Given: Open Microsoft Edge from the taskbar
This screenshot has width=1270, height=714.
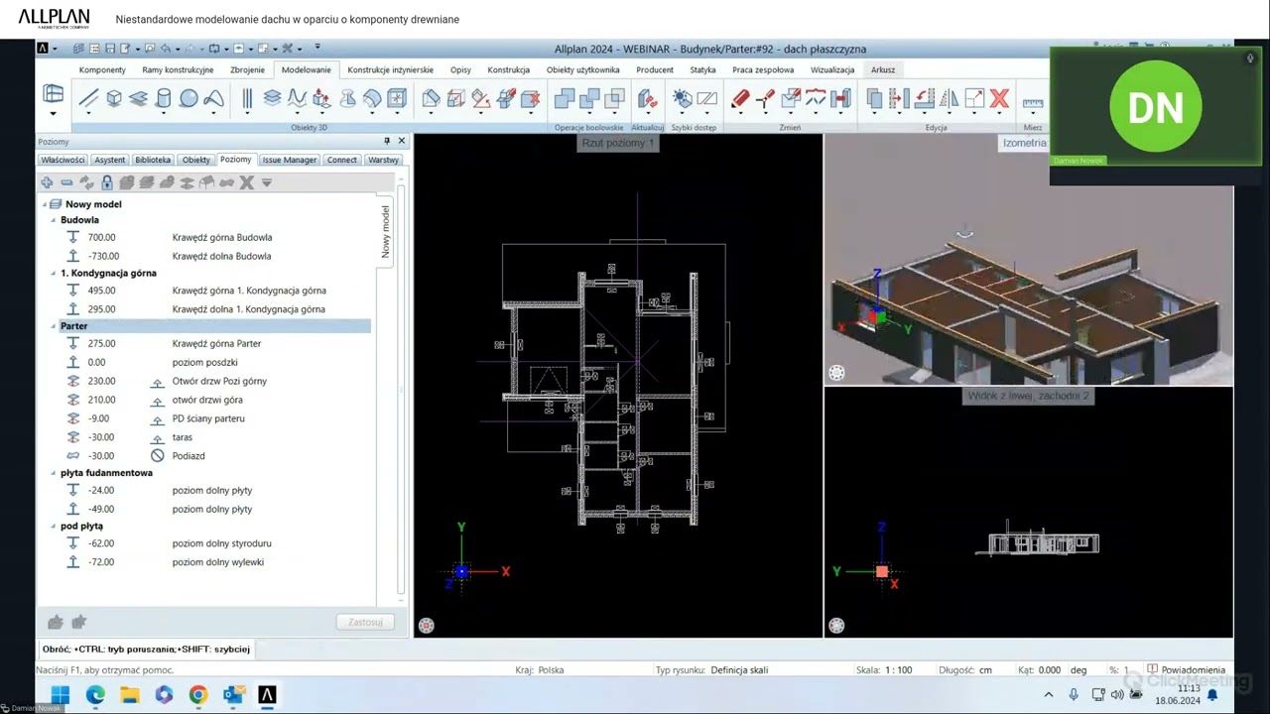Looking at the screenshot, I should (95, 695).
